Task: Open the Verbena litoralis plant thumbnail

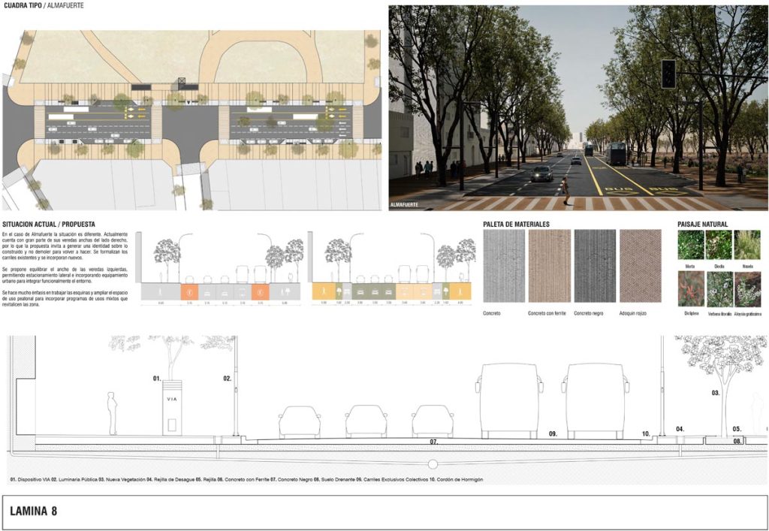Action: (719, 289)
